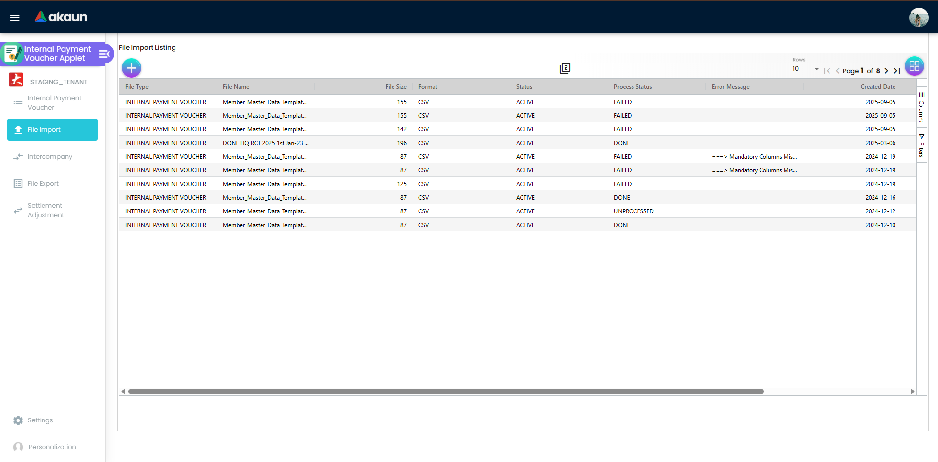The width and height of the screenshot is (938, 462).
Task: Click the Settlement Adjustment icon
Action: coord(18,210)
